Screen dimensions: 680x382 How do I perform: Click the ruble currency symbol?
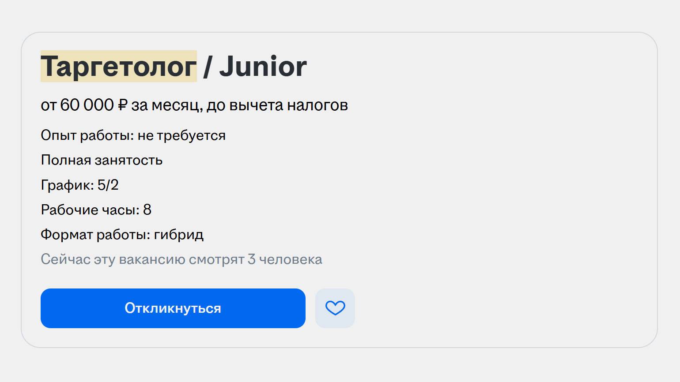[x=122, y=105]
